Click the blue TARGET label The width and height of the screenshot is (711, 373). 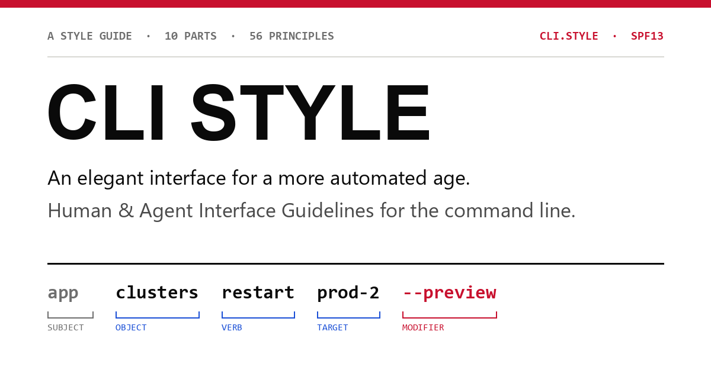pyautogui.click(x=332, y=327)
